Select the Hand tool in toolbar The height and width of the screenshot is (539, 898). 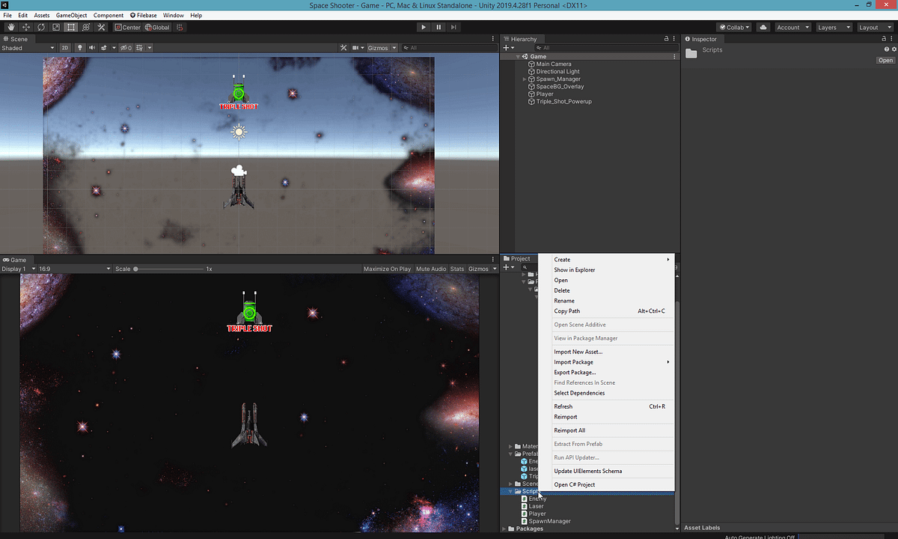pos(10,27)
